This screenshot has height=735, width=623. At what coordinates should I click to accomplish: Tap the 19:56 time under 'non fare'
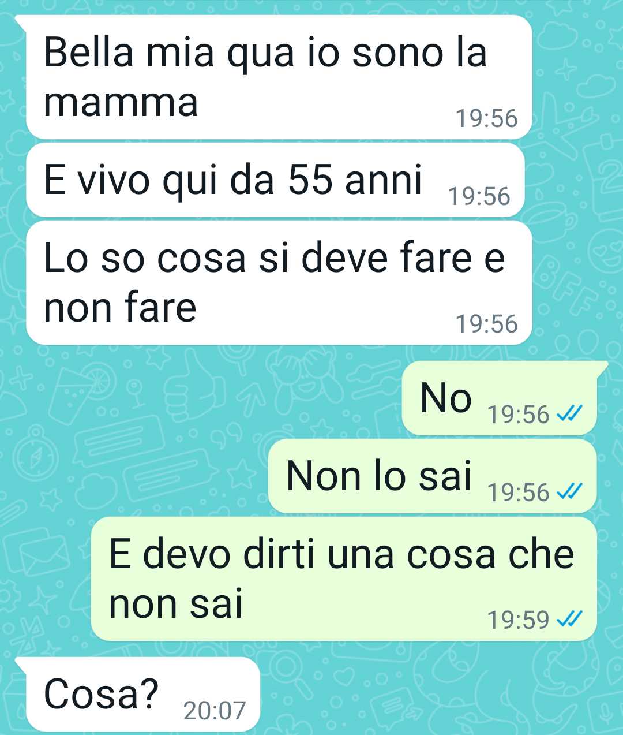pos(487,324)
